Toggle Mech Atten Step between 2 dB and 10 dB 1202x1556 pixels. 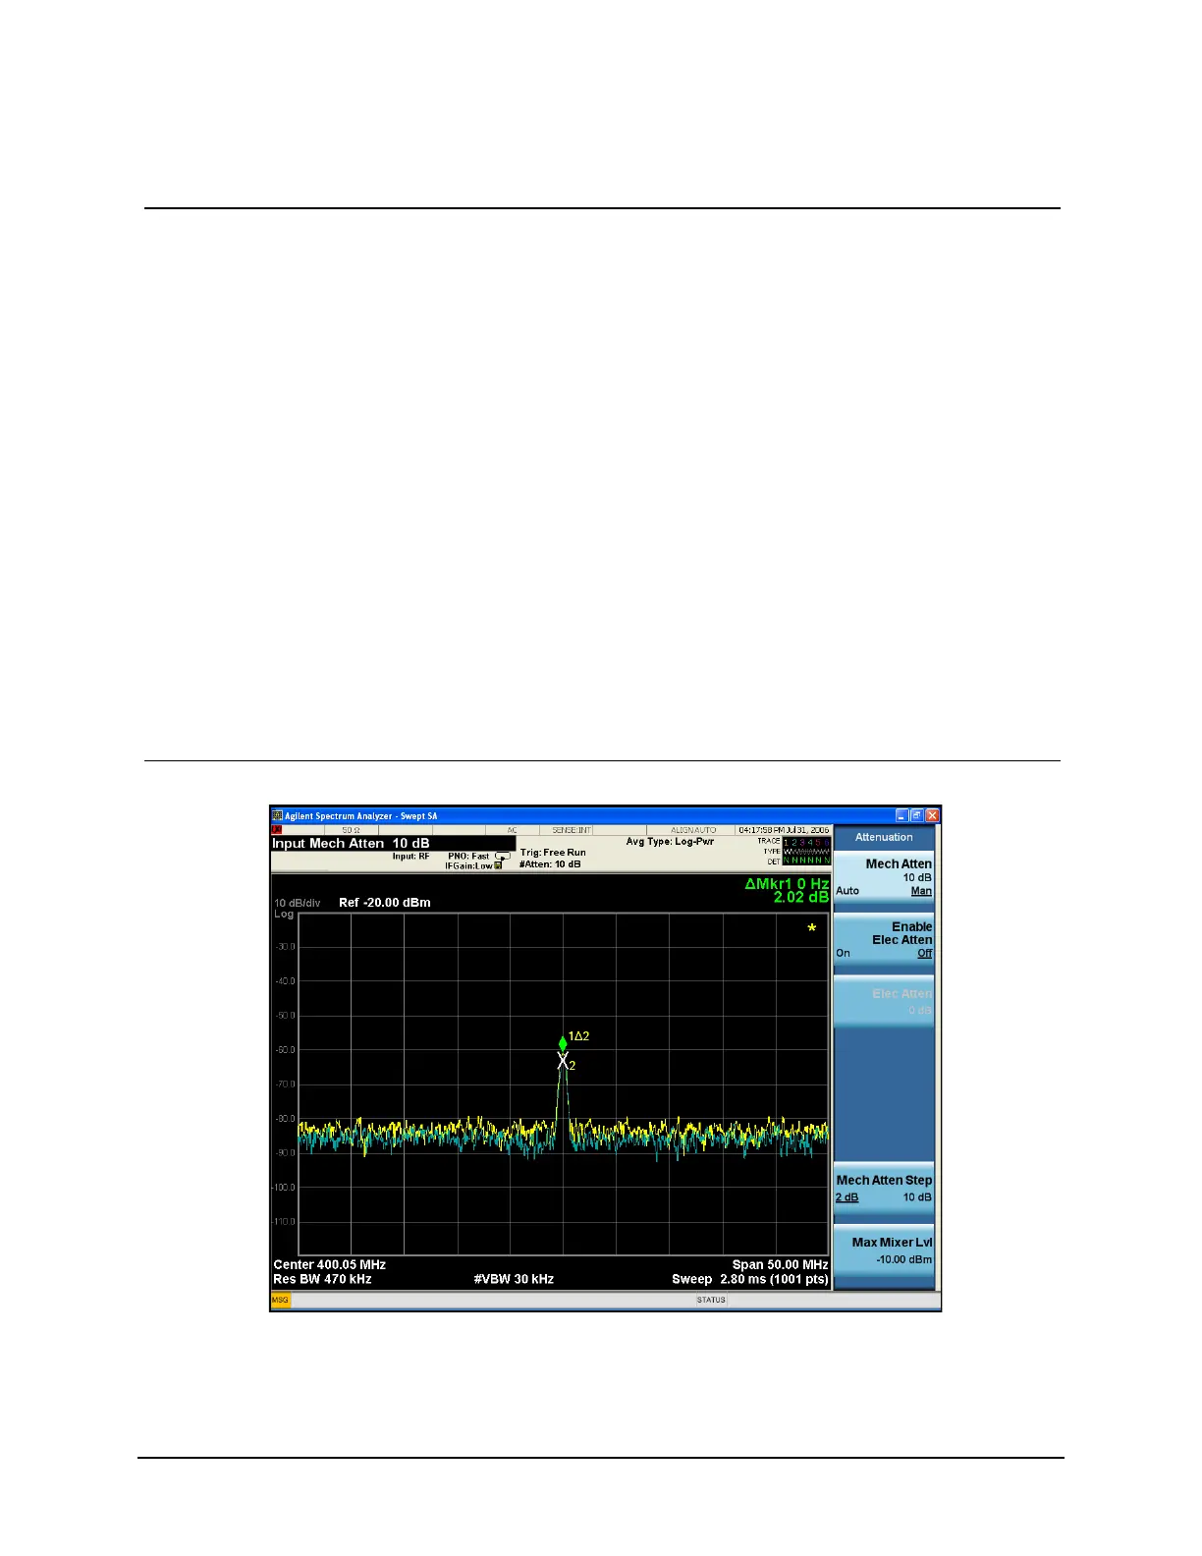884,1189
